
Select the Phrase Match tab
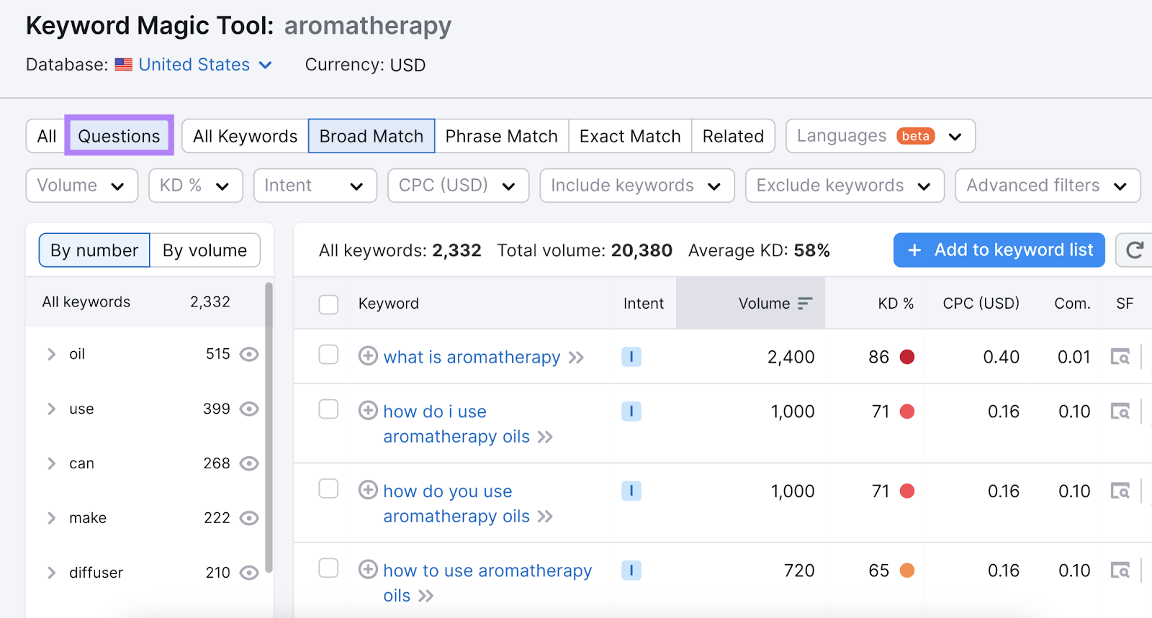[x=501, y=136]
